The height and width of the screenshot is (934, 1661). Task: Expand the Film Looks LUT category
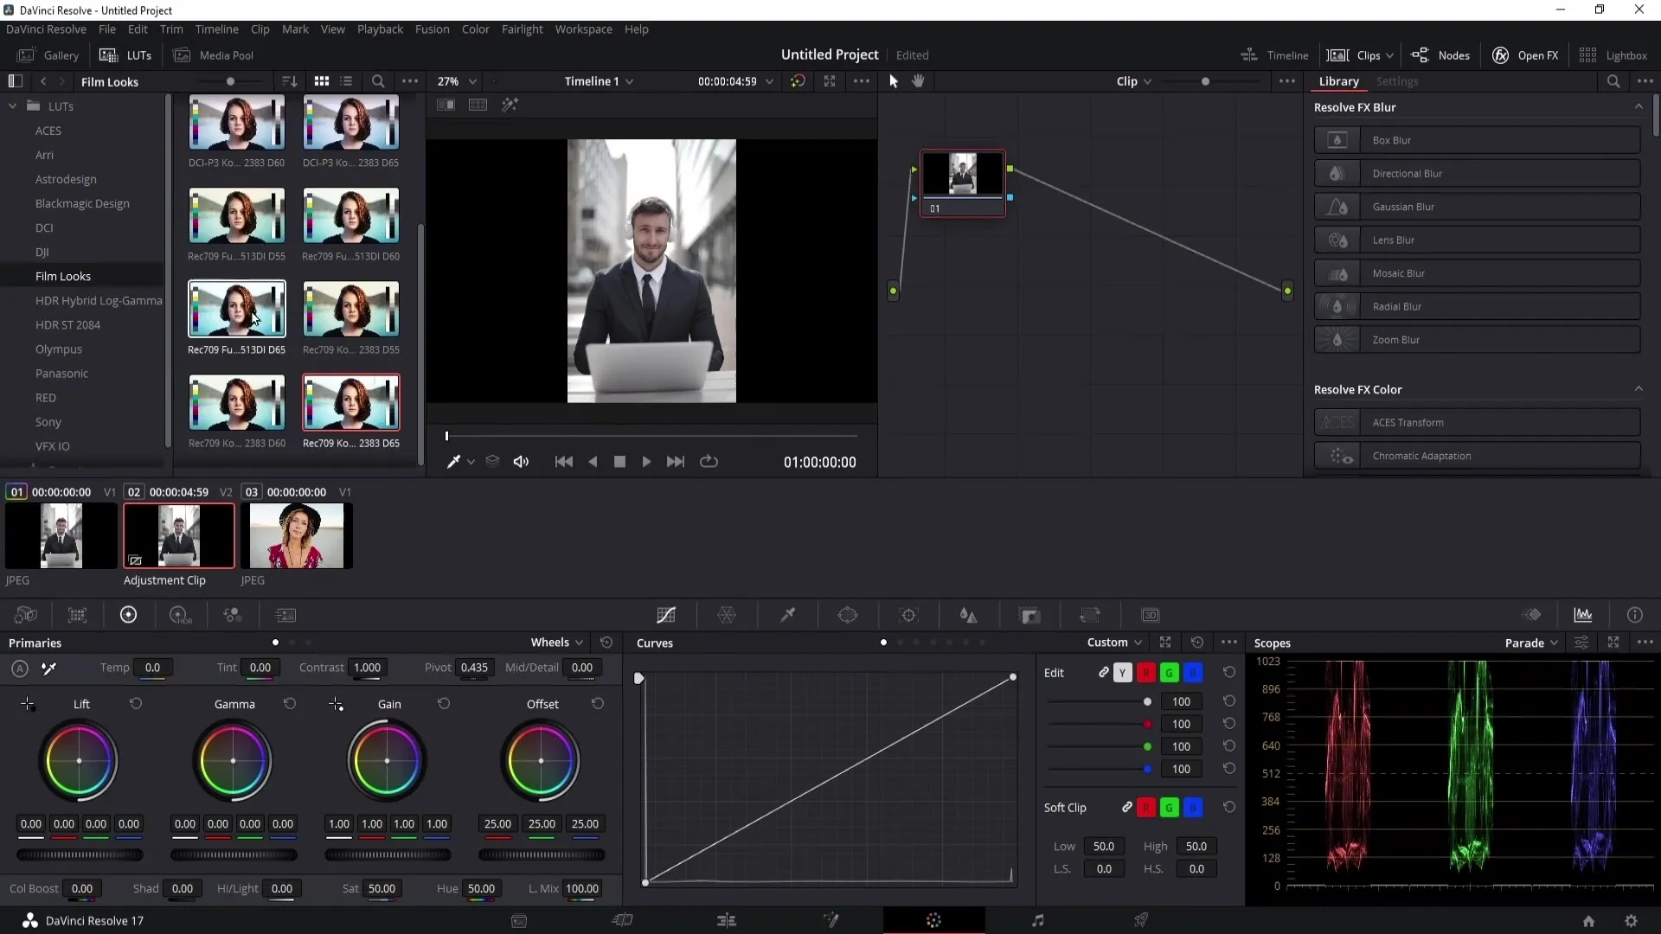point(63,276)
